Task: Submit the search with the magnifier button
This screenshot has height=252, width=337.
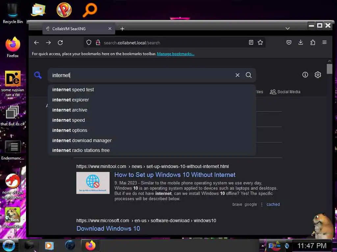Action: point(249,75)
